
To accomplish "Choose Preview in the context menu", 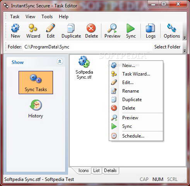I will coord(136,118).
